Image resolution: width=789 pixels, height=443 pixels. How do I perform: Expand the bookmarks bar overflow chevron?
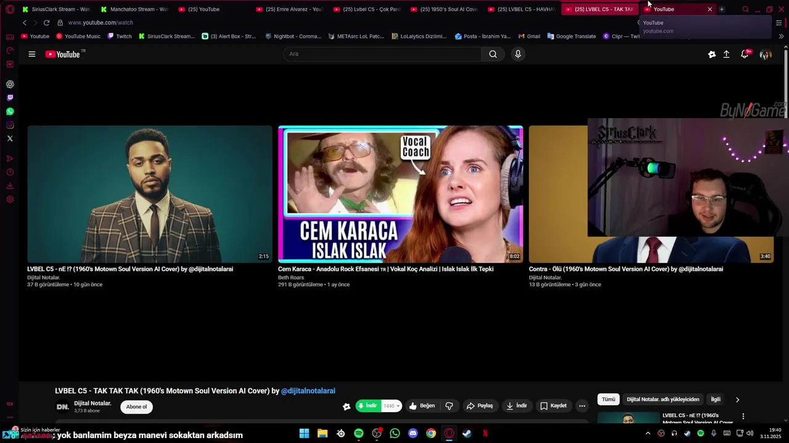(x=781, y=36)
